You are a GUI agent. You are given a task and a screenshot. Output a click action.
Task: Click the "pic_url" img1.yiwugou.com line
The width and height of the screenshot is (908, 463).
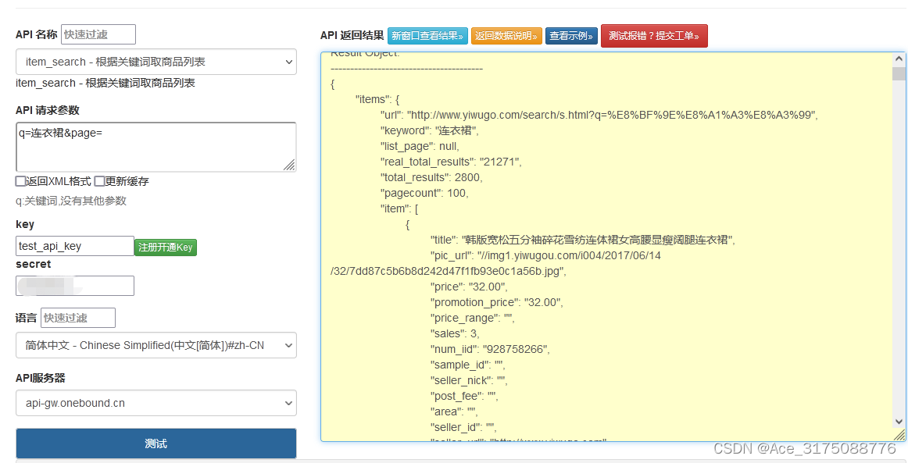tap(545, 256)
